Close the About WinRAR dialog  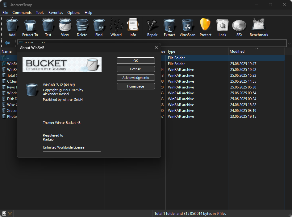156,47
